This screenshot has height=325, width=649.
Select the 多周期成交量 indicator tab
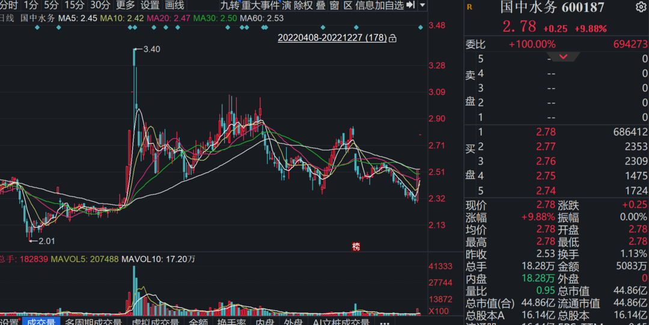[94, 321]
